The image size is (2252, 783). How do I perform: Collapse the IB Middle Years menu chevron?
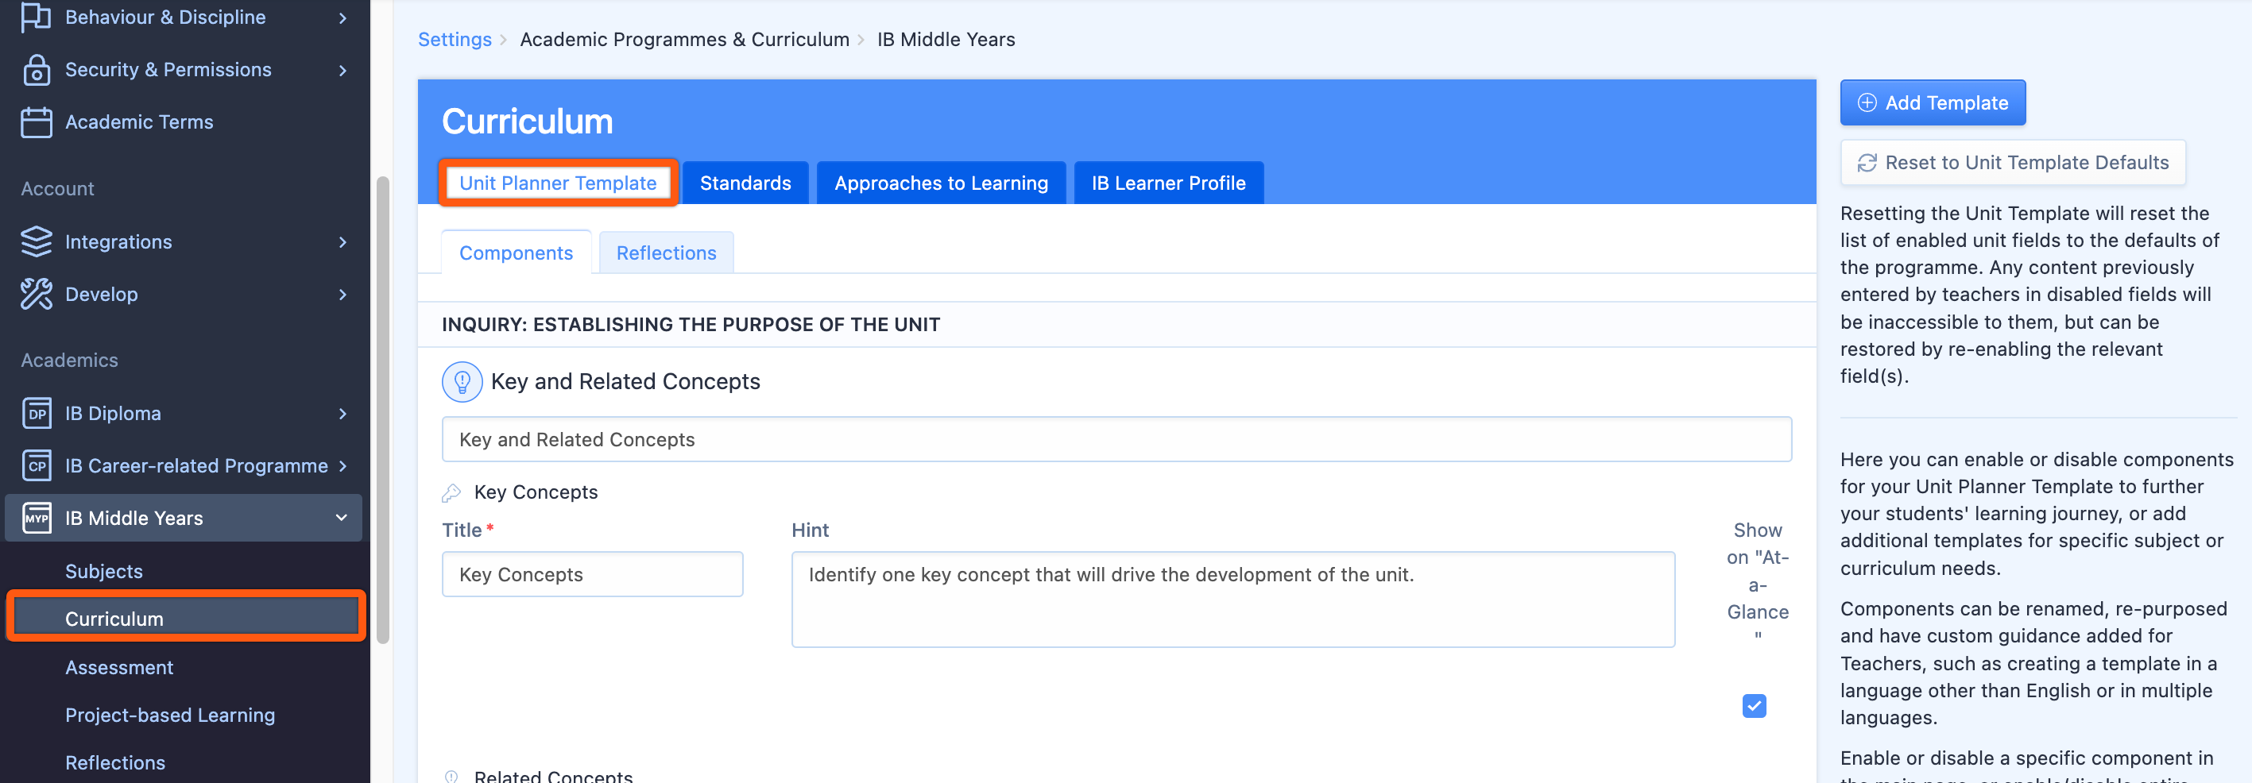pos(342,519)
